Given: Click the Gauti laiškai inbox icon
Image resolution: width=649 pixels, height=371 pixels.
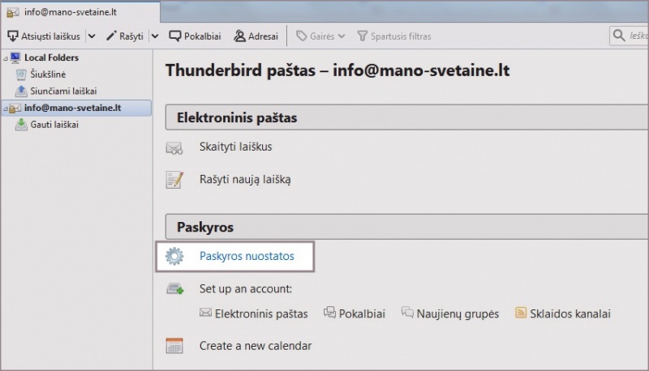Looking at the screenshot, I should (21, 125).
